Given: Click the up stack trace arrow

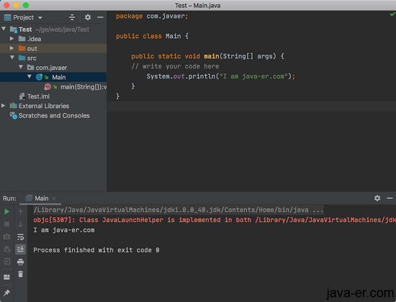Looking at the screenshot, I should [20, 212].
